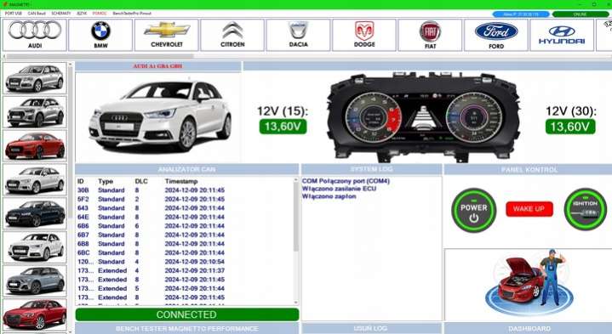Click the red WAKE UP button
This screenshot has width=612, height=334.
click(x=529, y=209)
